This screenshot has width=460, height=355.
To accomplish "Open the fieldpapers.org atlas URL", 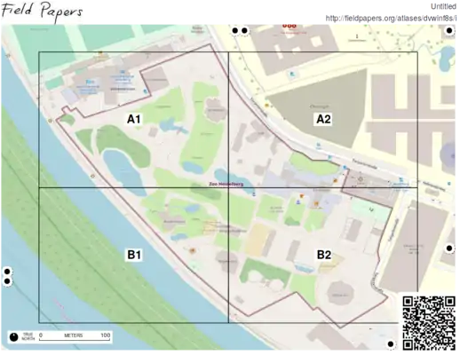I will tap(391, 19).
